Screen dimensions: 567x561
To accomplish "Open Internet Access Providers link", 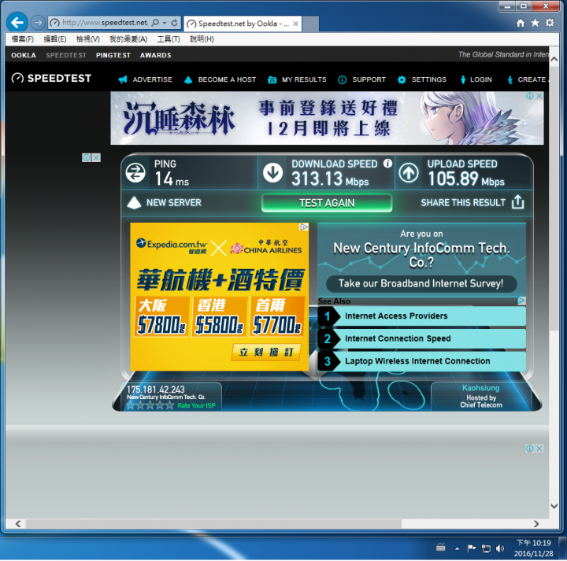I will coord(421,316).
